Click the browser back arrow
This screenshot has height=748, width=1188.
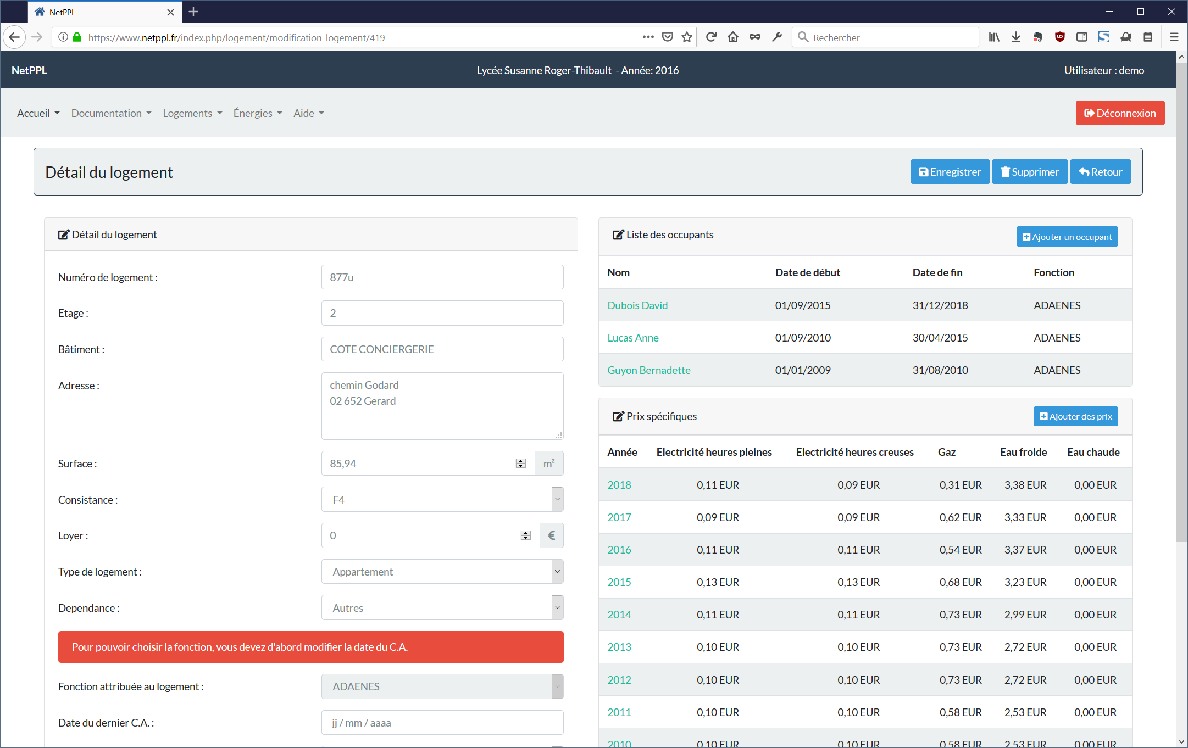(14, 37)
